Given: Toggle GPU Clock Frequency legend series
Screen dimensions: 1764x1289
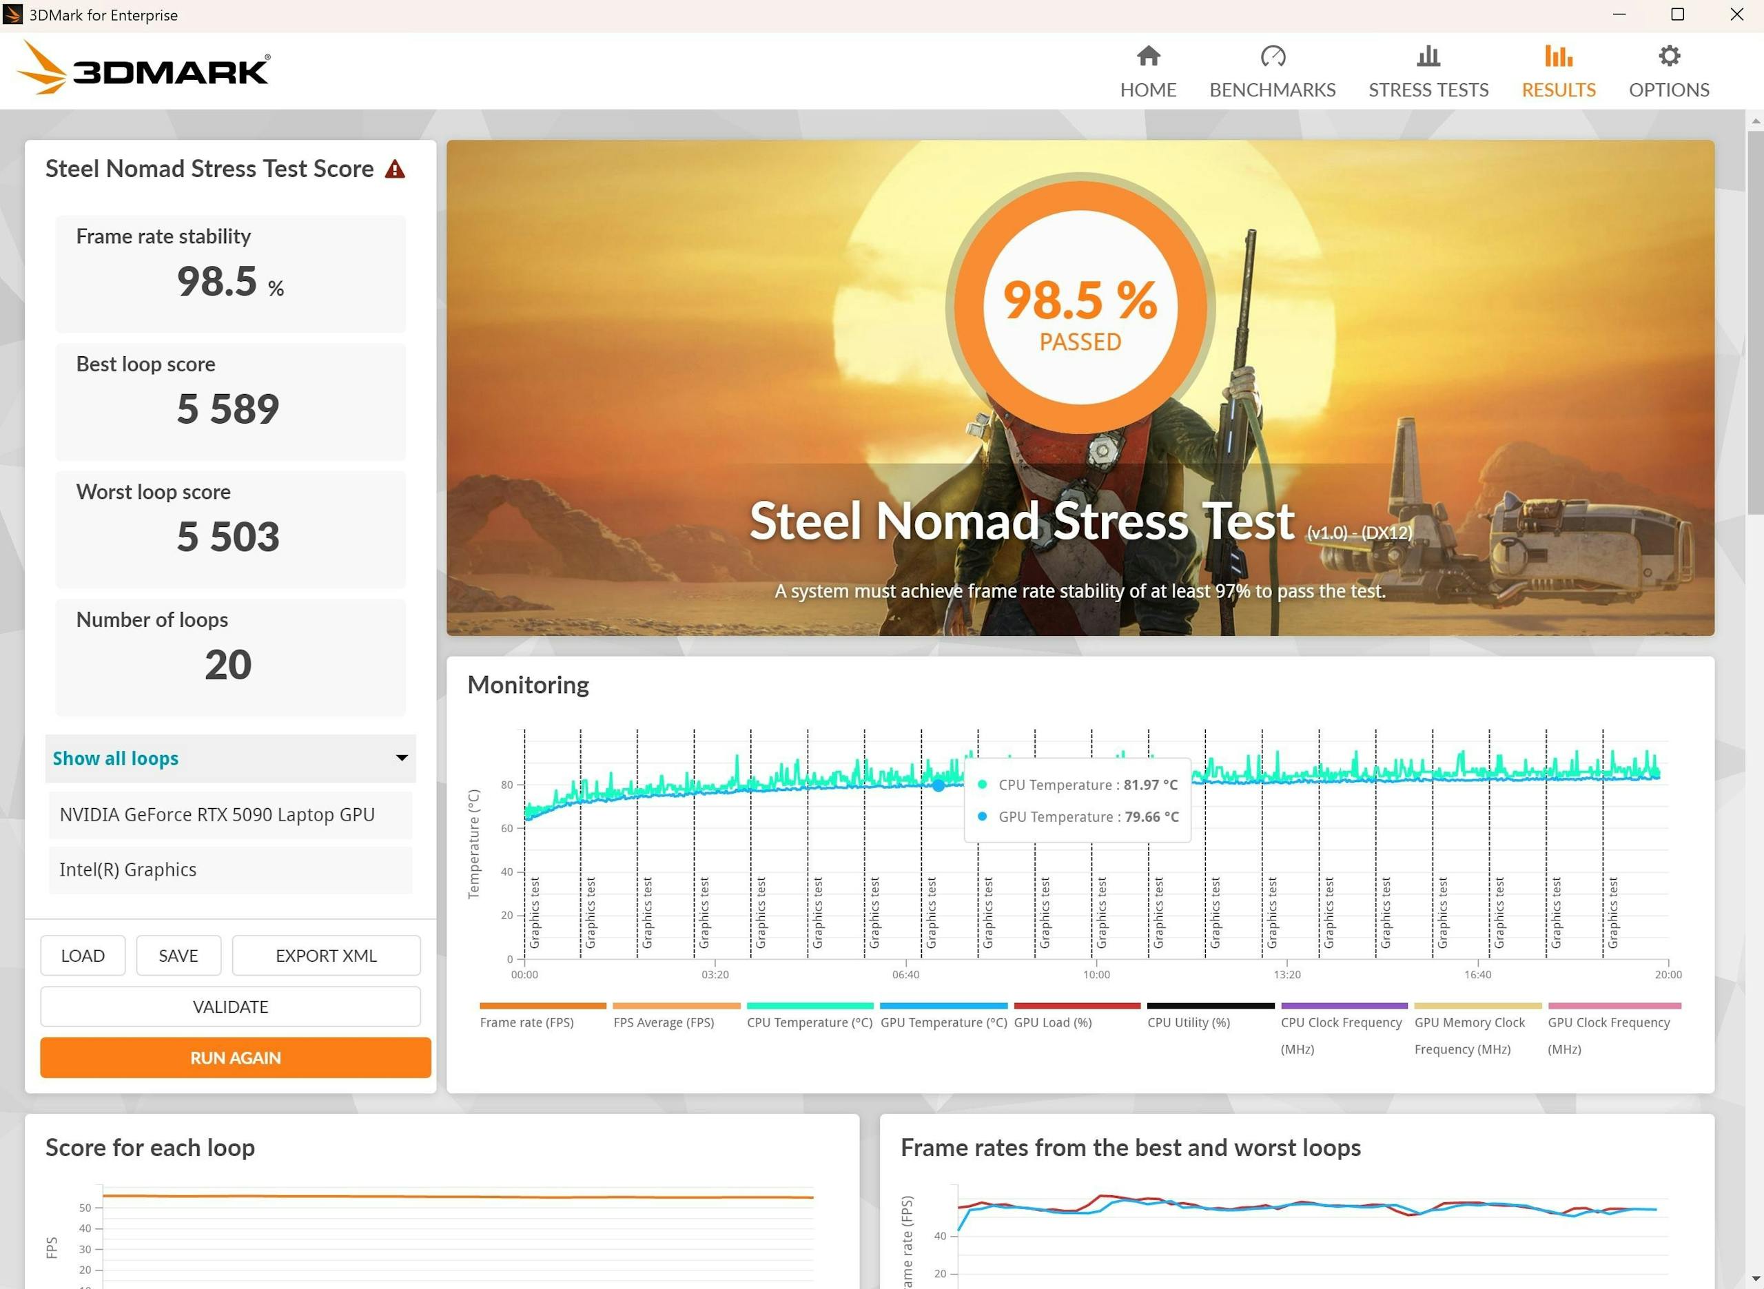Looking at the screenshot, I should [x=1609, y=1035].
